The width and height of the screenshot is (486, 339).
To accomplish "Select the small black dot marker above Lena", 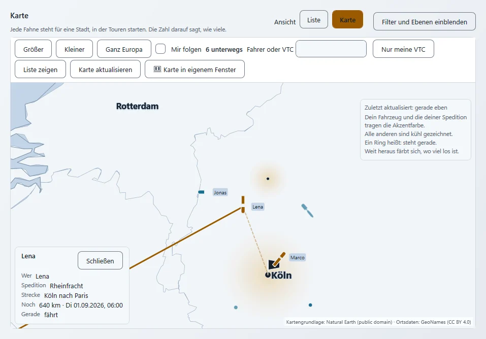I will click(268, 179).
